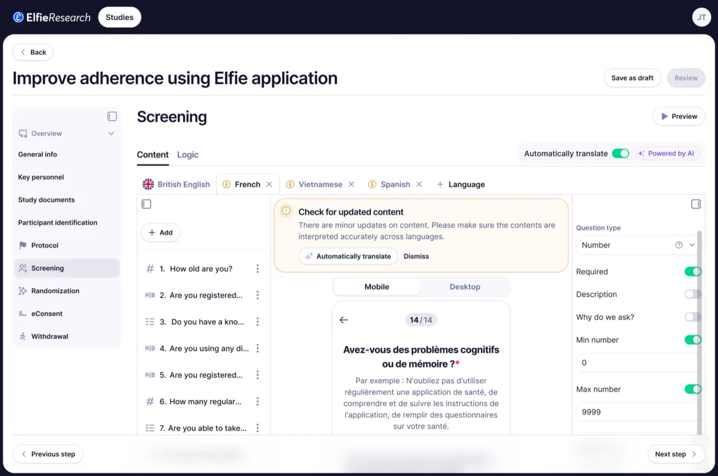Click the warning icon in update banner
The width and height of the screenshot is (718, 476).
point(286,211)
